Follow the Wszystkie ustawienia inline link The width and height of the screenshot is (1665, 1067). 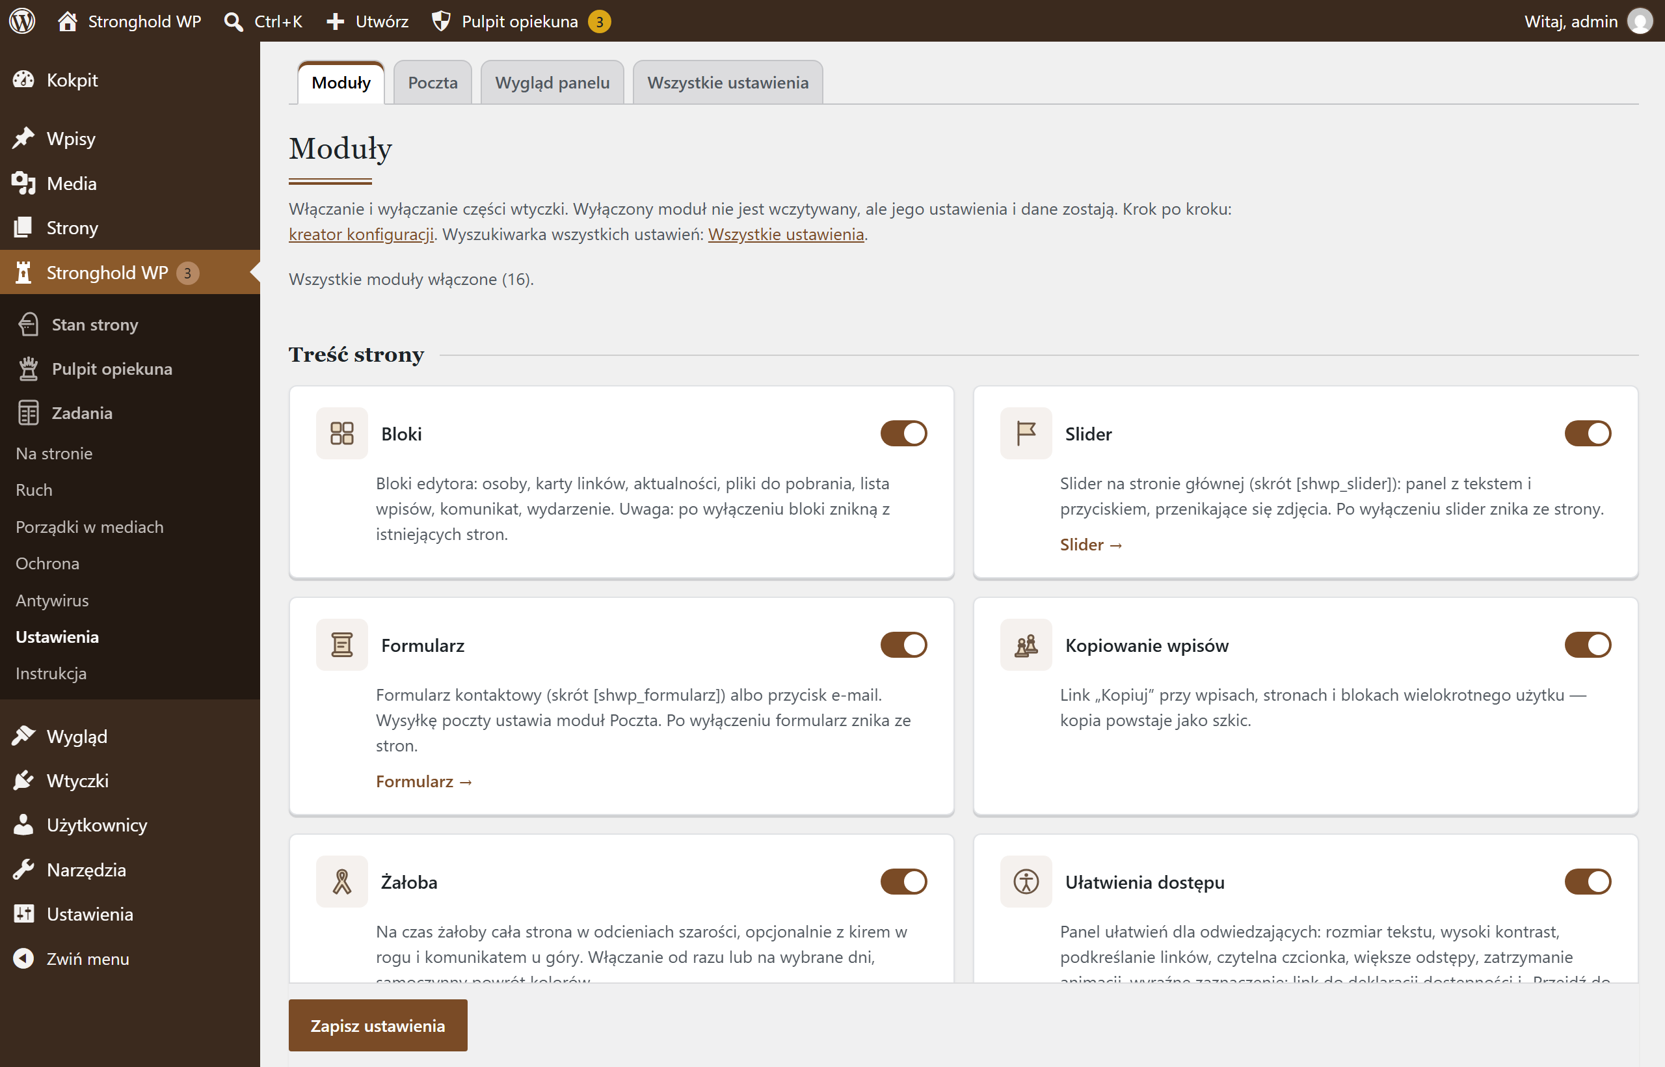click(x=786, y=234)
